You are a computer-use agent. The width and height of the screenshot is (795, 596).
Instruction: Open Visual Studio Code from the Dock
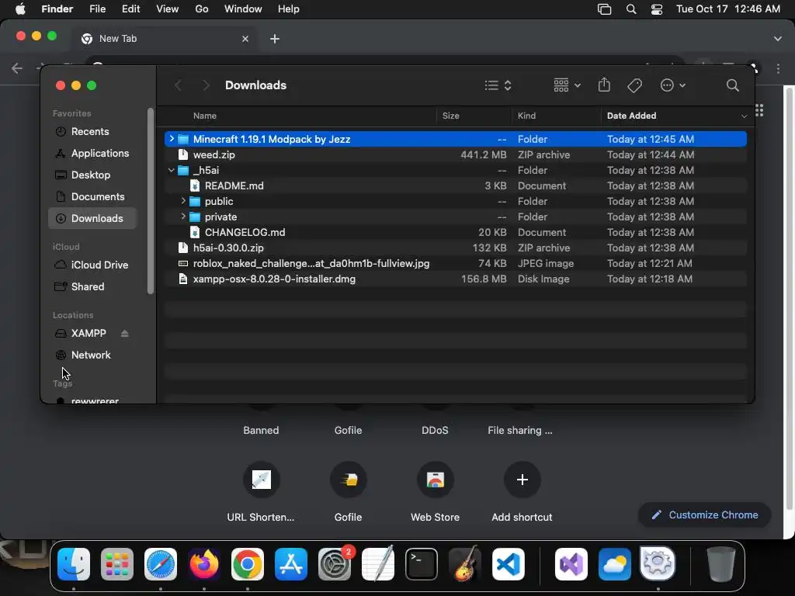[508, 564]
